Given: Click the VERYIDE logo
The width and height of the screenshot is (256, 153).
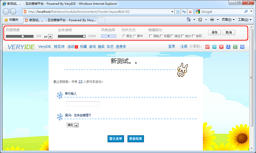Looking at the screenshot, I should pos(21,47).
